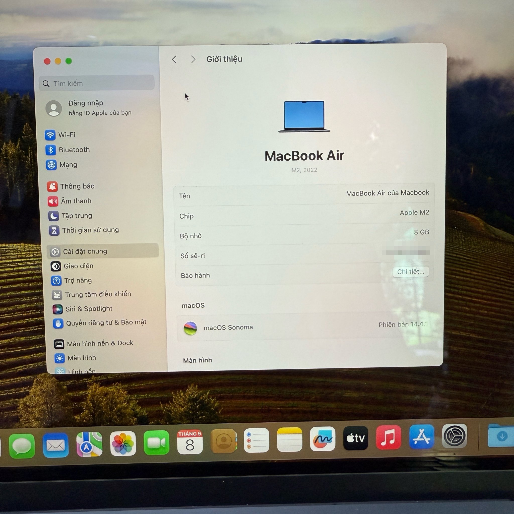
Task: Close the settings window with red button
Action: 47,61
